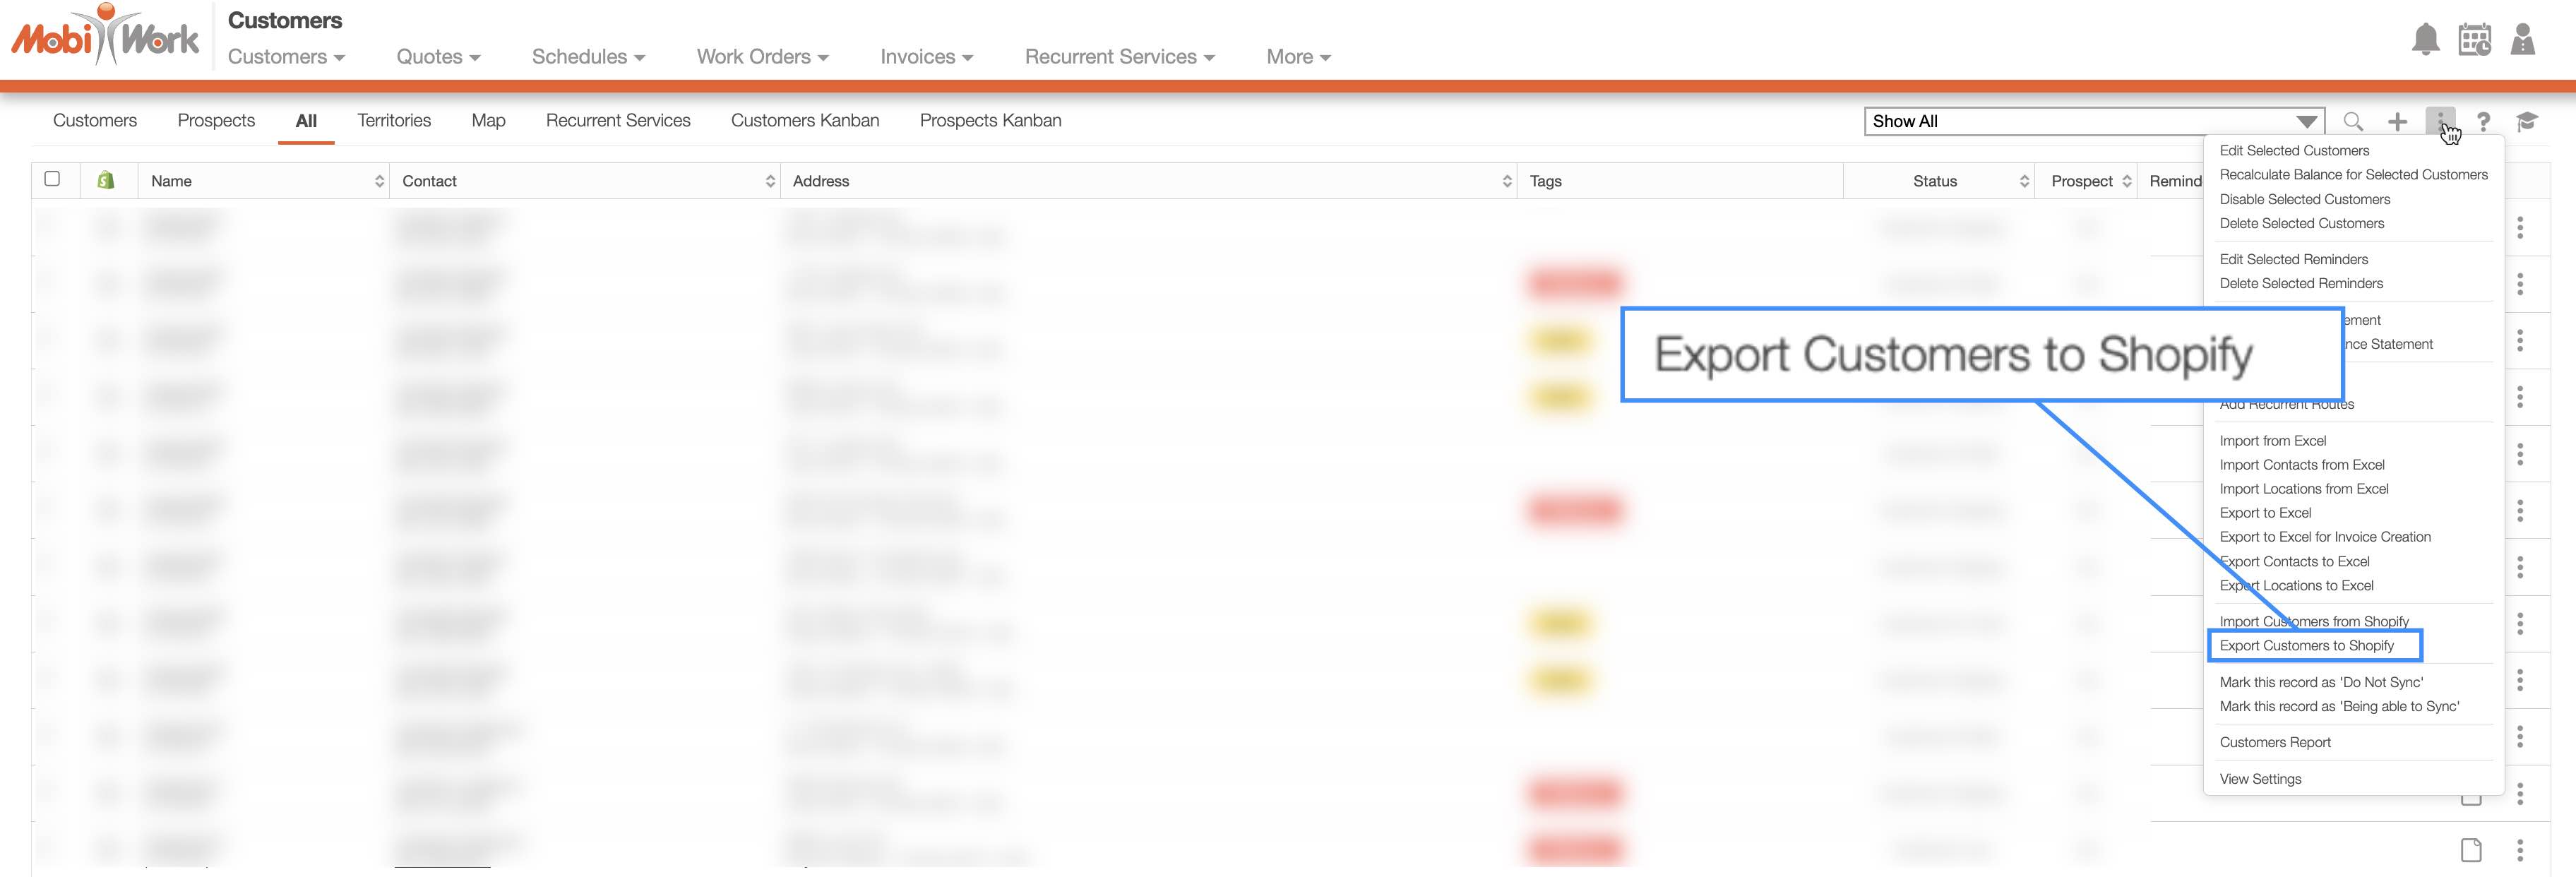Expand the Show All filter dropdown

coord(2306,122)
